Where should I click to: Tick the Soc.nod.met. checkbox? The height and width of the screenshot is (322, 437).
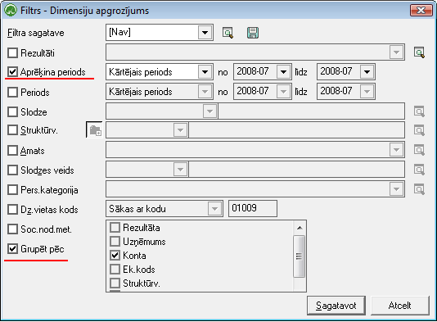point(12,229)
